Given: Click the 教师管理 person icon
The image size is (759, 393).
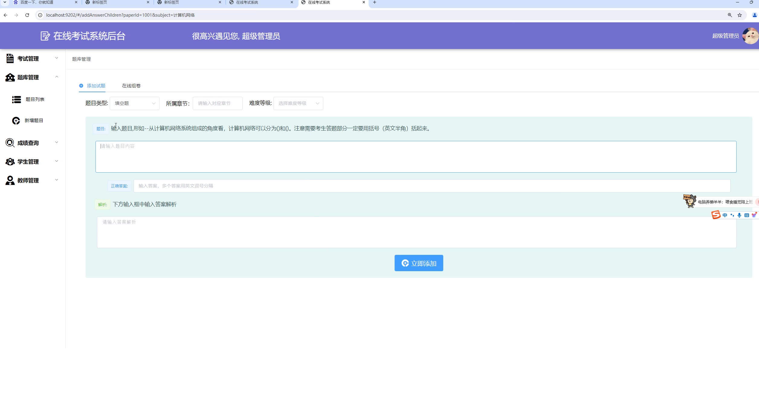Looking at the screenshot, I should pyautogui.click(x=10, y=180).
